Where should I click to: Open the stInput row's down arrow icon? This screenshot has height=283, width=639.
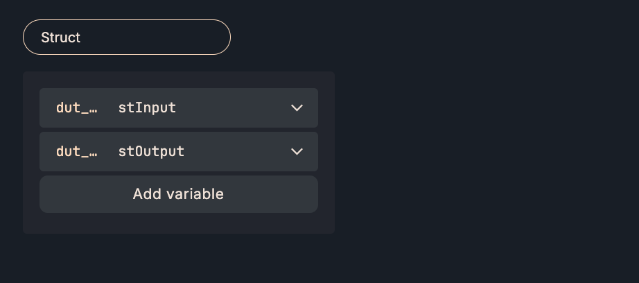click(x=297, y=108)
